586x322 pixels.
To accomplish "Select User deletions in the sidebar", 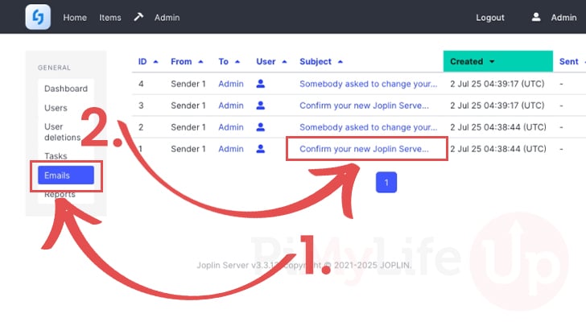I will pyautogui.click(x=63, y=132).
